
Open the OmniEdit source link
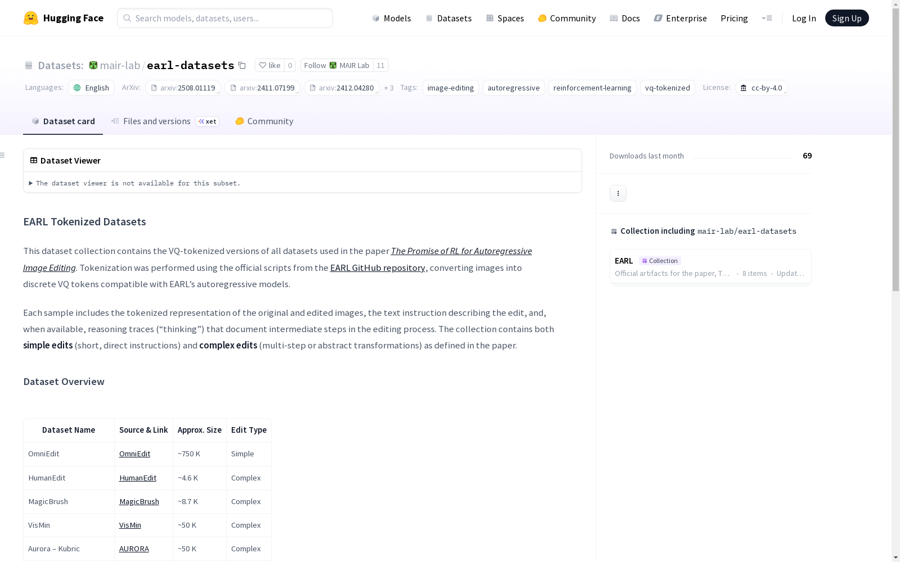(x=134, y=454)
